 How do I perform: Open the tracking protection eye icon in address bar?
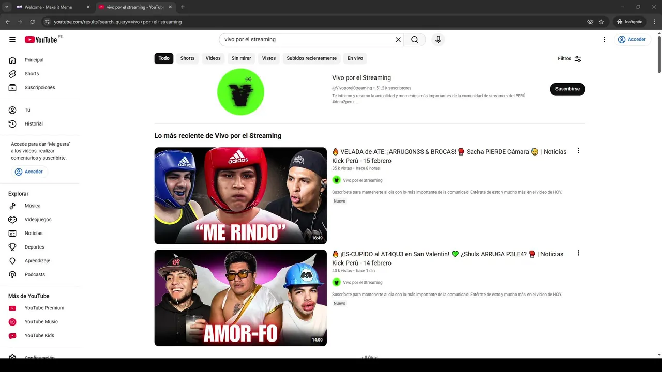(x=590, y=22)
